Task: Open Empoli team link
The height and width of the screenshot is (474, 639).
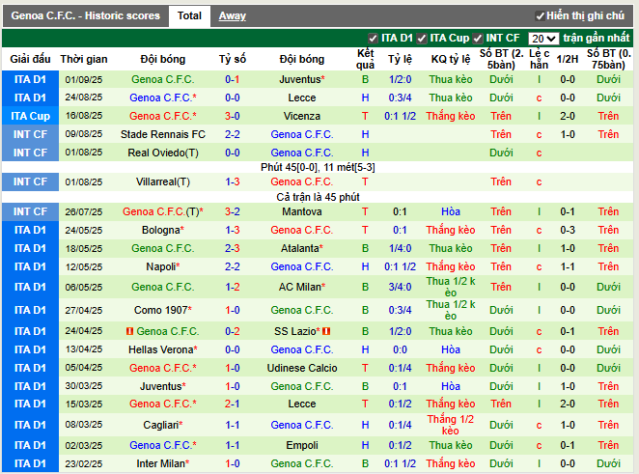Action: (x=302, y=445)
